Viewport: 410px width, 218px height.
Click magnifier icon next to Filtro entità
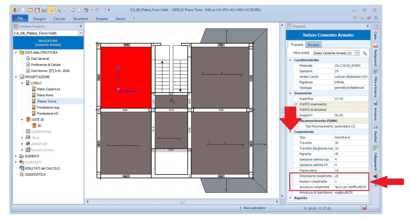[x=365, y=53]
